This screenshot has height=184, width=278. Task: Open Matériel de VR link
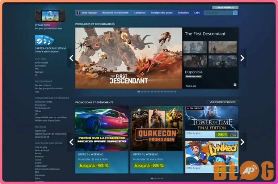(x=42, y=137)
